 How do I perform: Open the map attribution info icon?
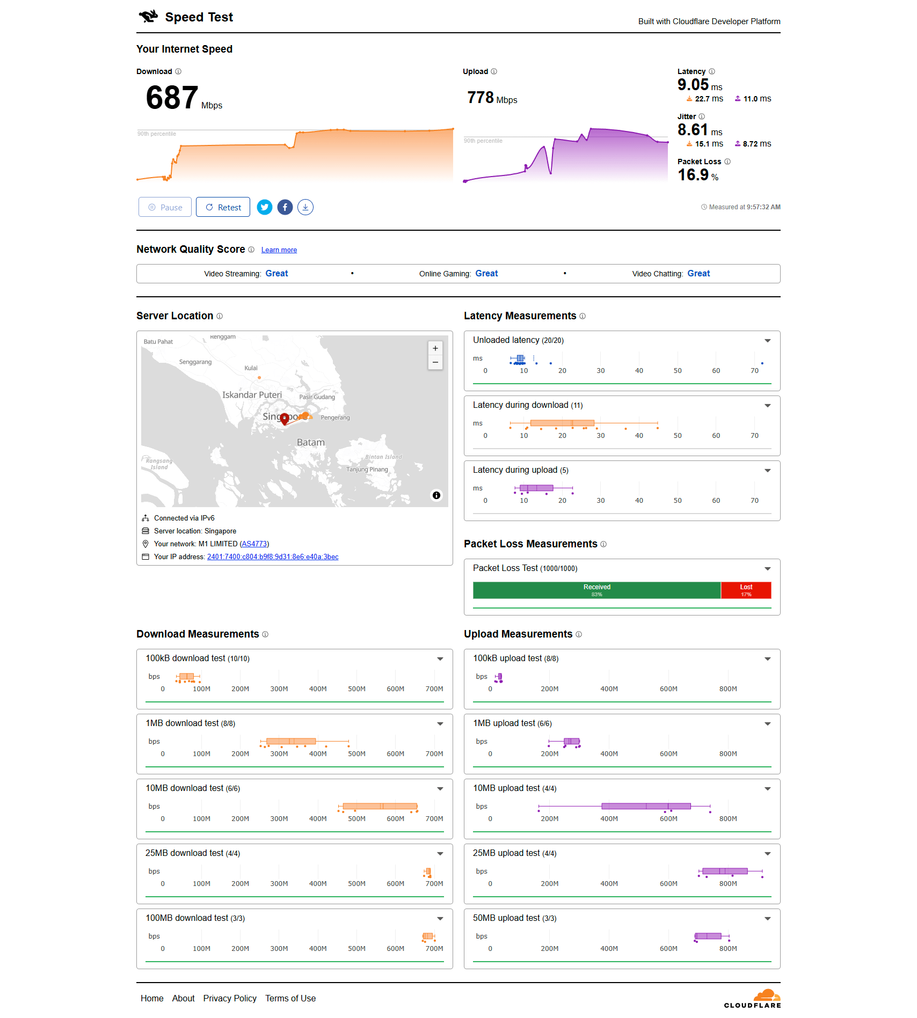[x=436, y=495]
